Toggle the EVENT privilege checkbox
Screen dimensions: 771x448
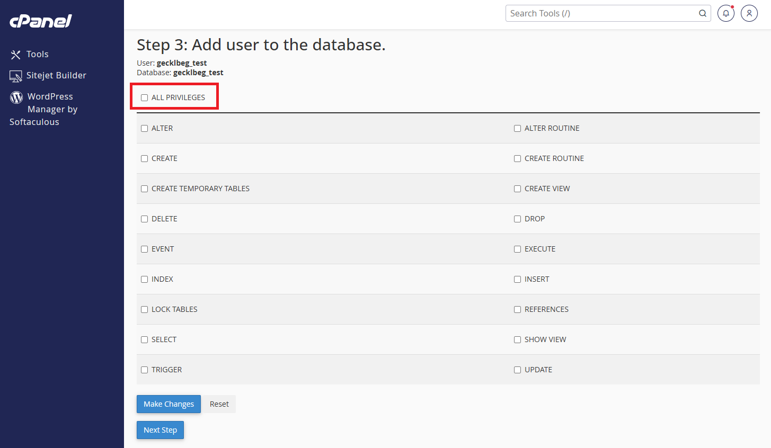click(x=144, y=249)
